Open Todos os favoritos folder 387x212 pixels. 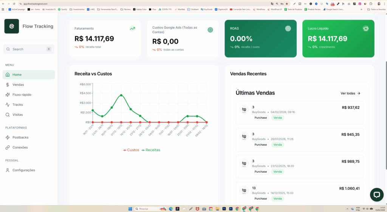376,9
